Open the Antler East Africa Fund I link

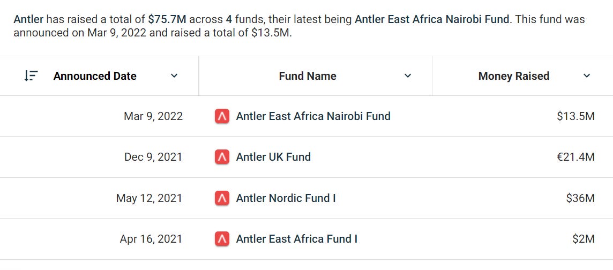click(x=296, y=239)
